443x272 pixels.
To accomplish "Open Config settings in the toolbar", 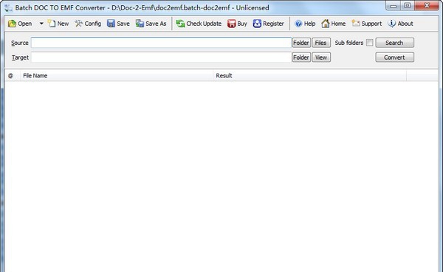I will pyautogui.click(x=88, y=24).
